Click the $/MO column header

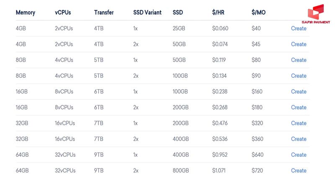pyautogui.click(x=259, y=13)
